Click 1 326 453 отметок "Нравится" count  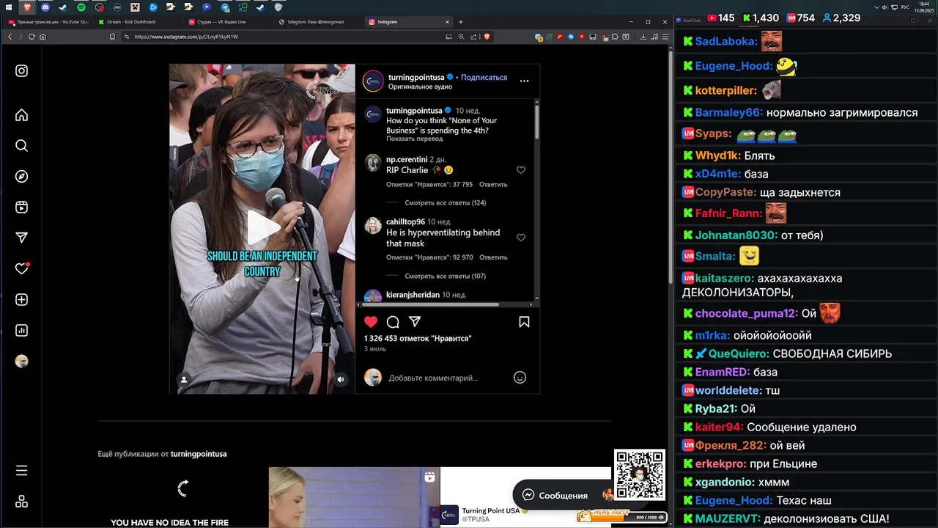[418, 338]
